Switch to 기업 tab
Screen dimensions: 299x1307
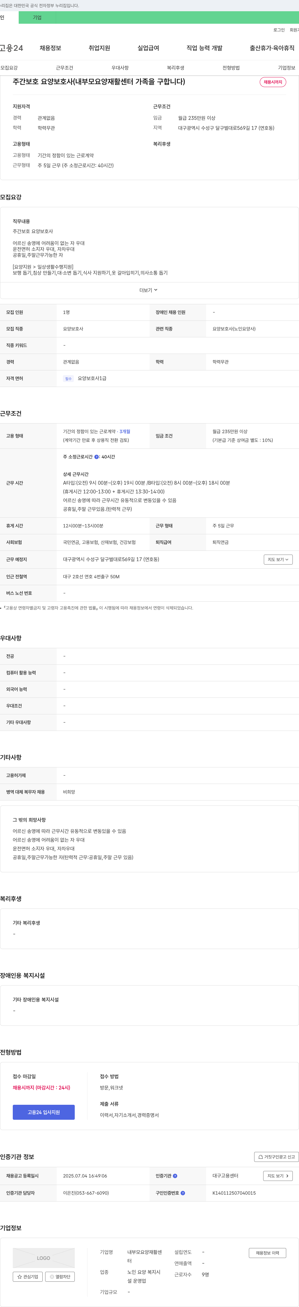click(37, 17)
